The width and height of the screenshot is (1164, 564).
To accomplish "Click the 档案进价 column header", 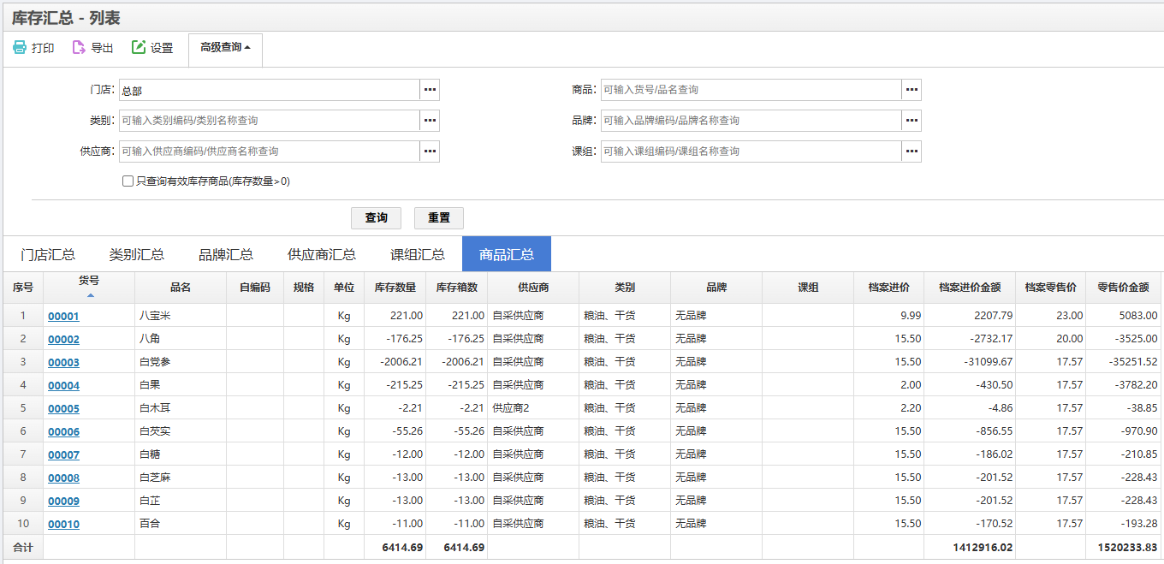I will tap(889, 288).
